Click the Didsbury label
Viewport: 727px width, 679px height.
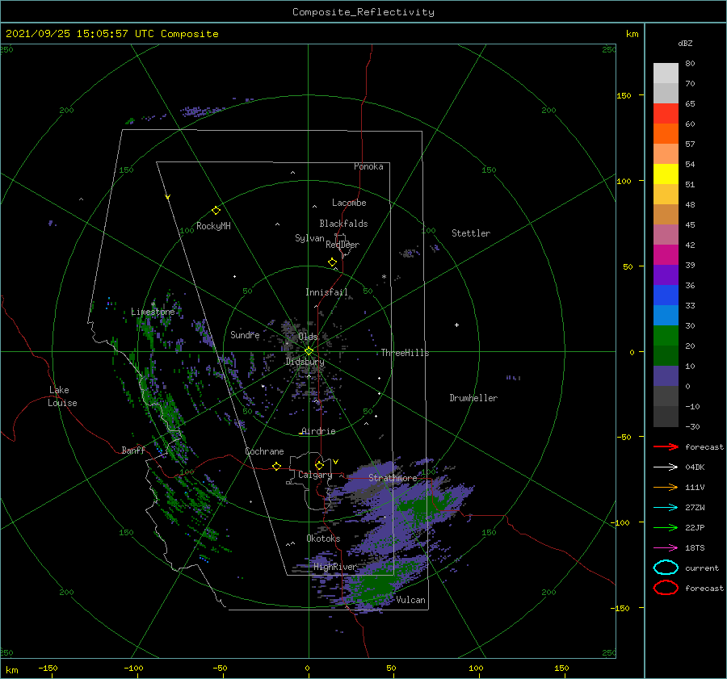click(x=305, y=362)
